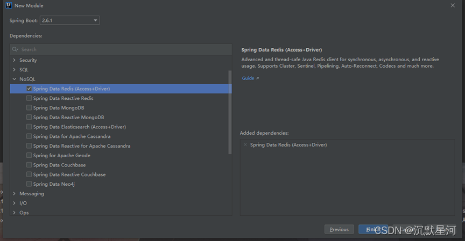Expand the Security category
Screen dimensions: 465x241
point(14,60)
